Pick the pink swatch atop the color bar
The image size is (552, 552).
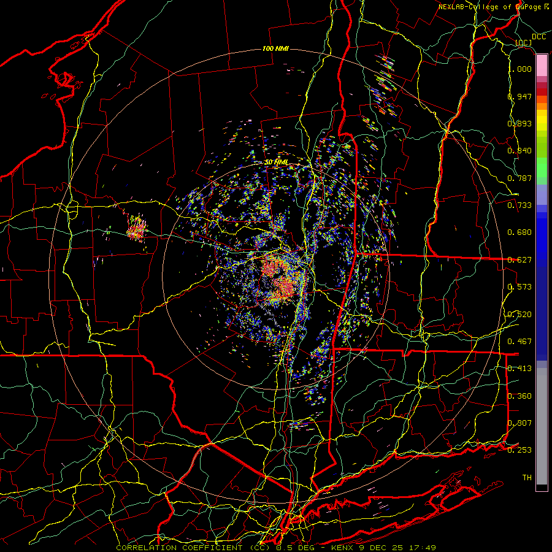[542, 66]
